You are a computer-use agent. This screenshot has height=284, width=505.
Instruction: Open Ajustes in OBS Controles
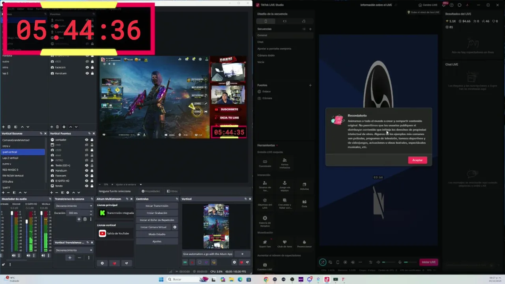click(x=157, y=241)
